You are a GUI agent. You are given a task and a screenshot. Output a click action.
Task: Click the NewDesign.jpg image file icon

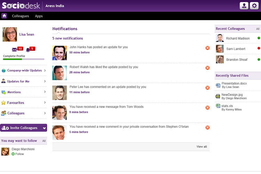[x=218, y=96]
